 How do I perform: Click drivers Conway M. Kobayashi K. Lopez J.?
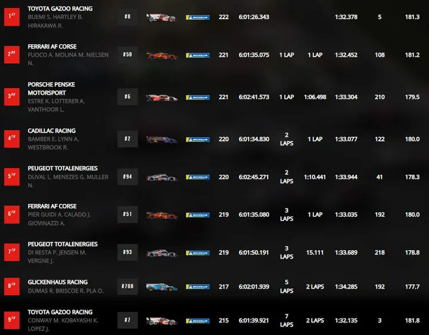click(x=63, y=325)
